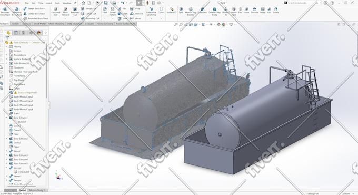Choose the Lofted Boss/Base tool
The height and width of the screenshot is (195, 358).
[34, 14]
